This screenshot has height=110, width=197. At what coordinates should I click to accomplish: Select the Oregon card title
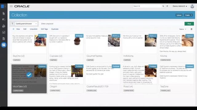tap(53, 86)
